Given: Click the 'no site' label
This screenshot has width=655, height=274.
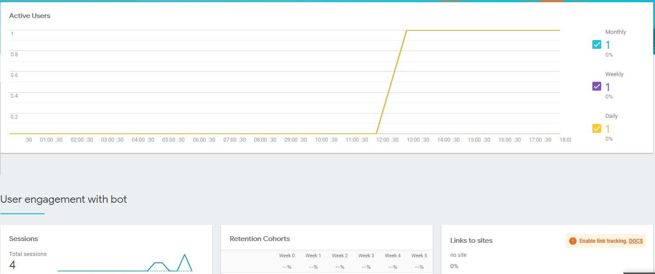Looking at the screenshot, I should 458,255.
